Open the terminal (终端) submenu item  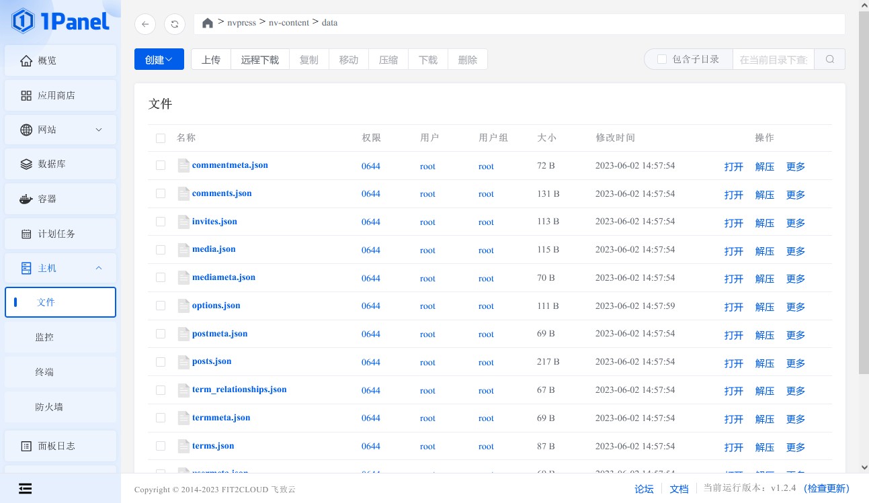[60, 372]
